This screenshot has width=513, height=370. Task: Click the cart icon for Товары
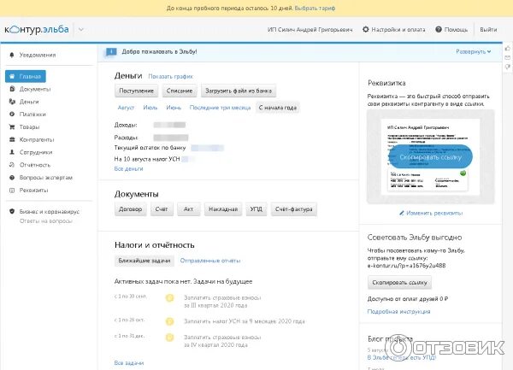(12, 126)
